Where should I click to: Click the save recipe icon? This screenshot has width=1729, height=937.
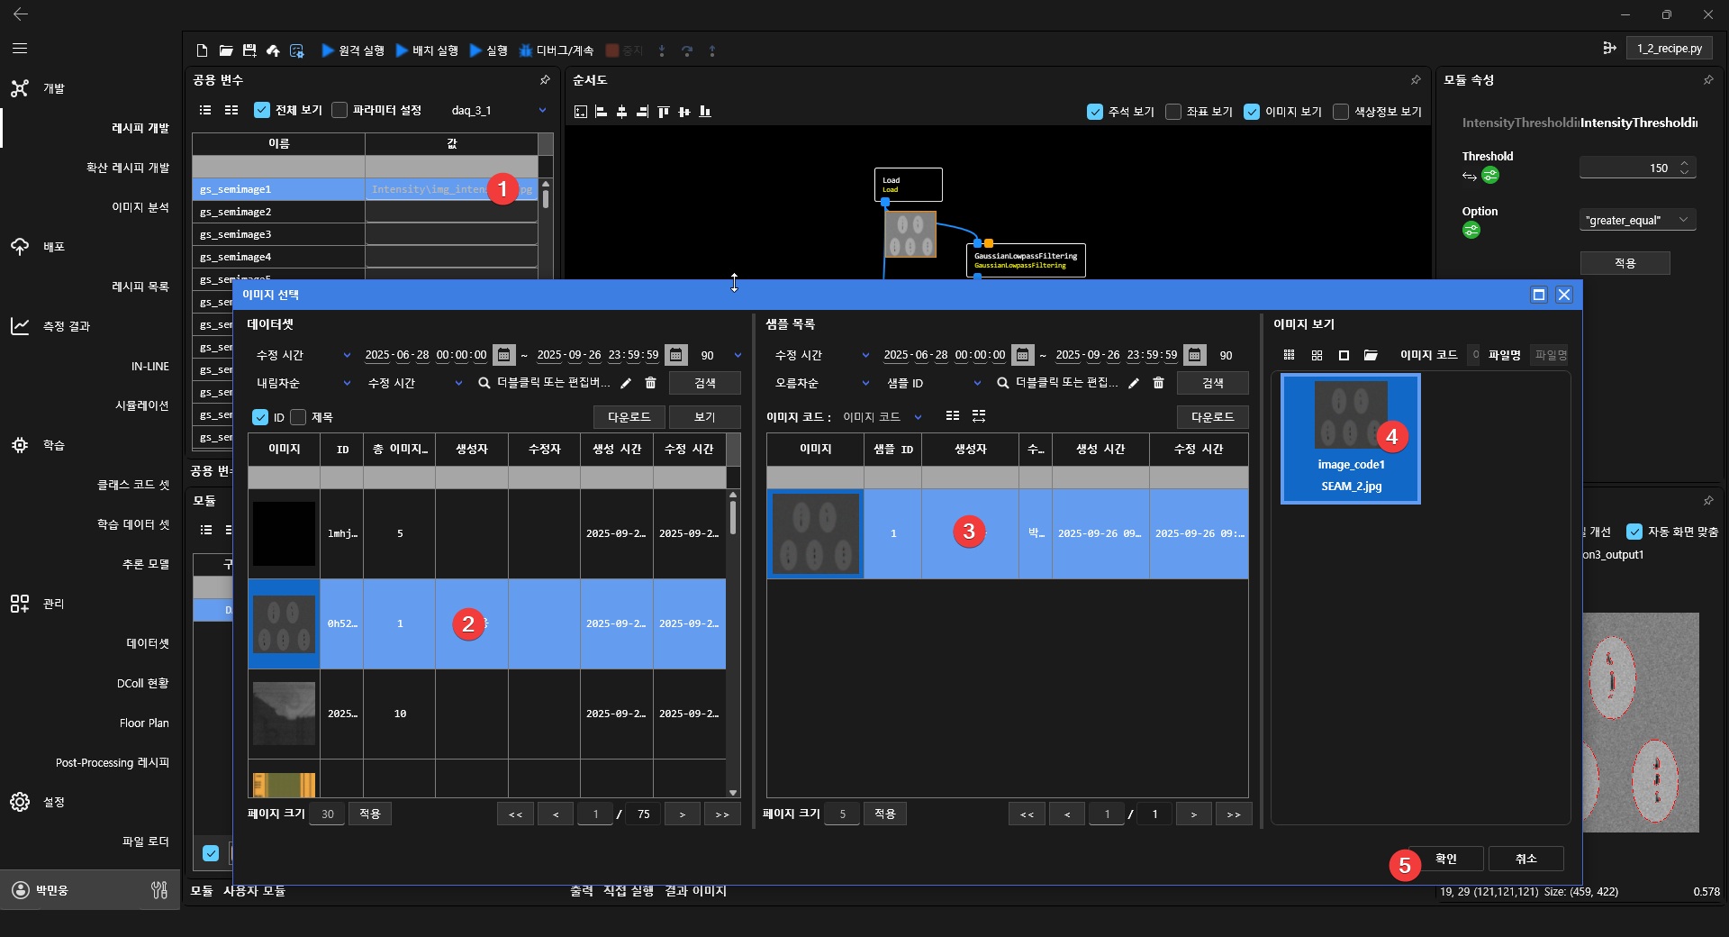(249, 50)
